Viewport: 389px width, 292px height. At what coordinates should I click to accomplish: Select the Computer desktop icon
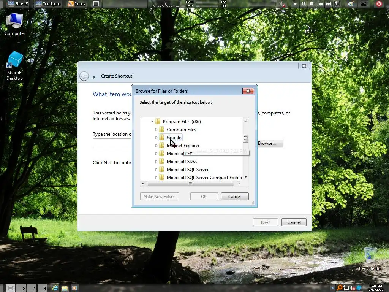click(x=15, y=24)
